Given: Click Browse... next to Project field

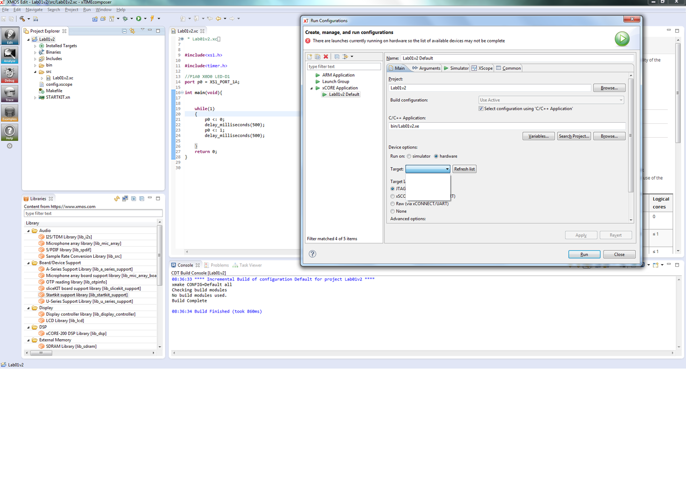Looking at the screenshot, I should [609, 88].
